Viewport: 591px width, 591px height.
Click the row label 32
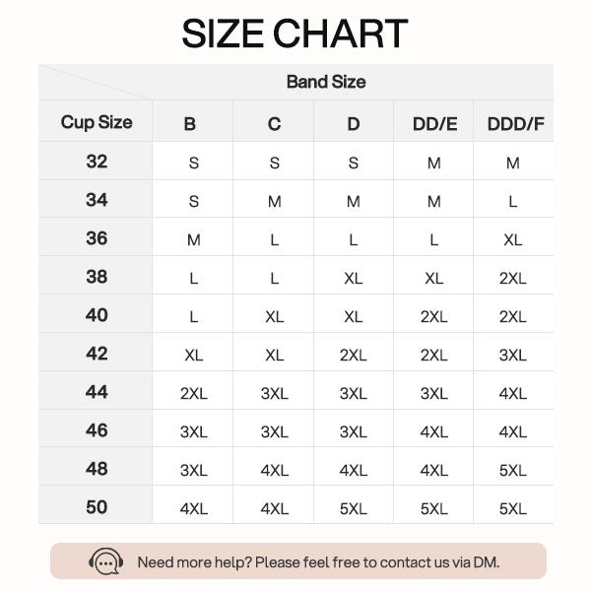click(x=96, y=162)
